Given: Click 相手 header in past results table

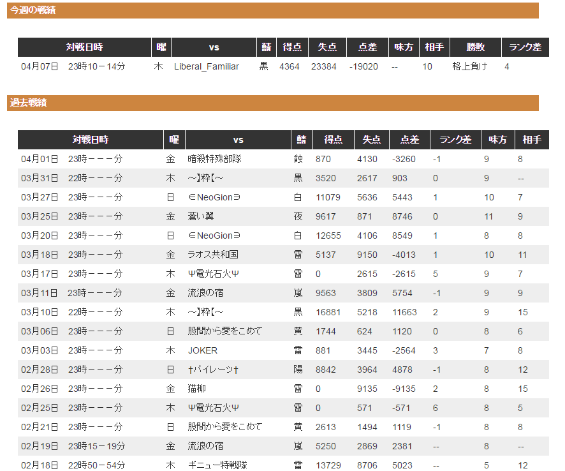Looking at the screenshot, I should click(x=532, y=140).
